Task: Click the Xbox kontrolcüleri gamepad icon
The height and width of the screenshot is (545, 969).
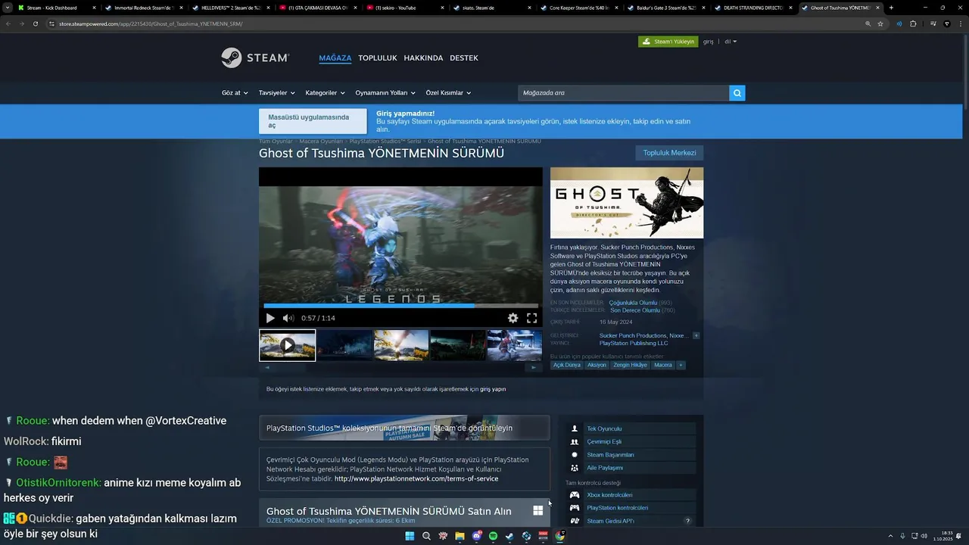Action: tap(575, 495)
